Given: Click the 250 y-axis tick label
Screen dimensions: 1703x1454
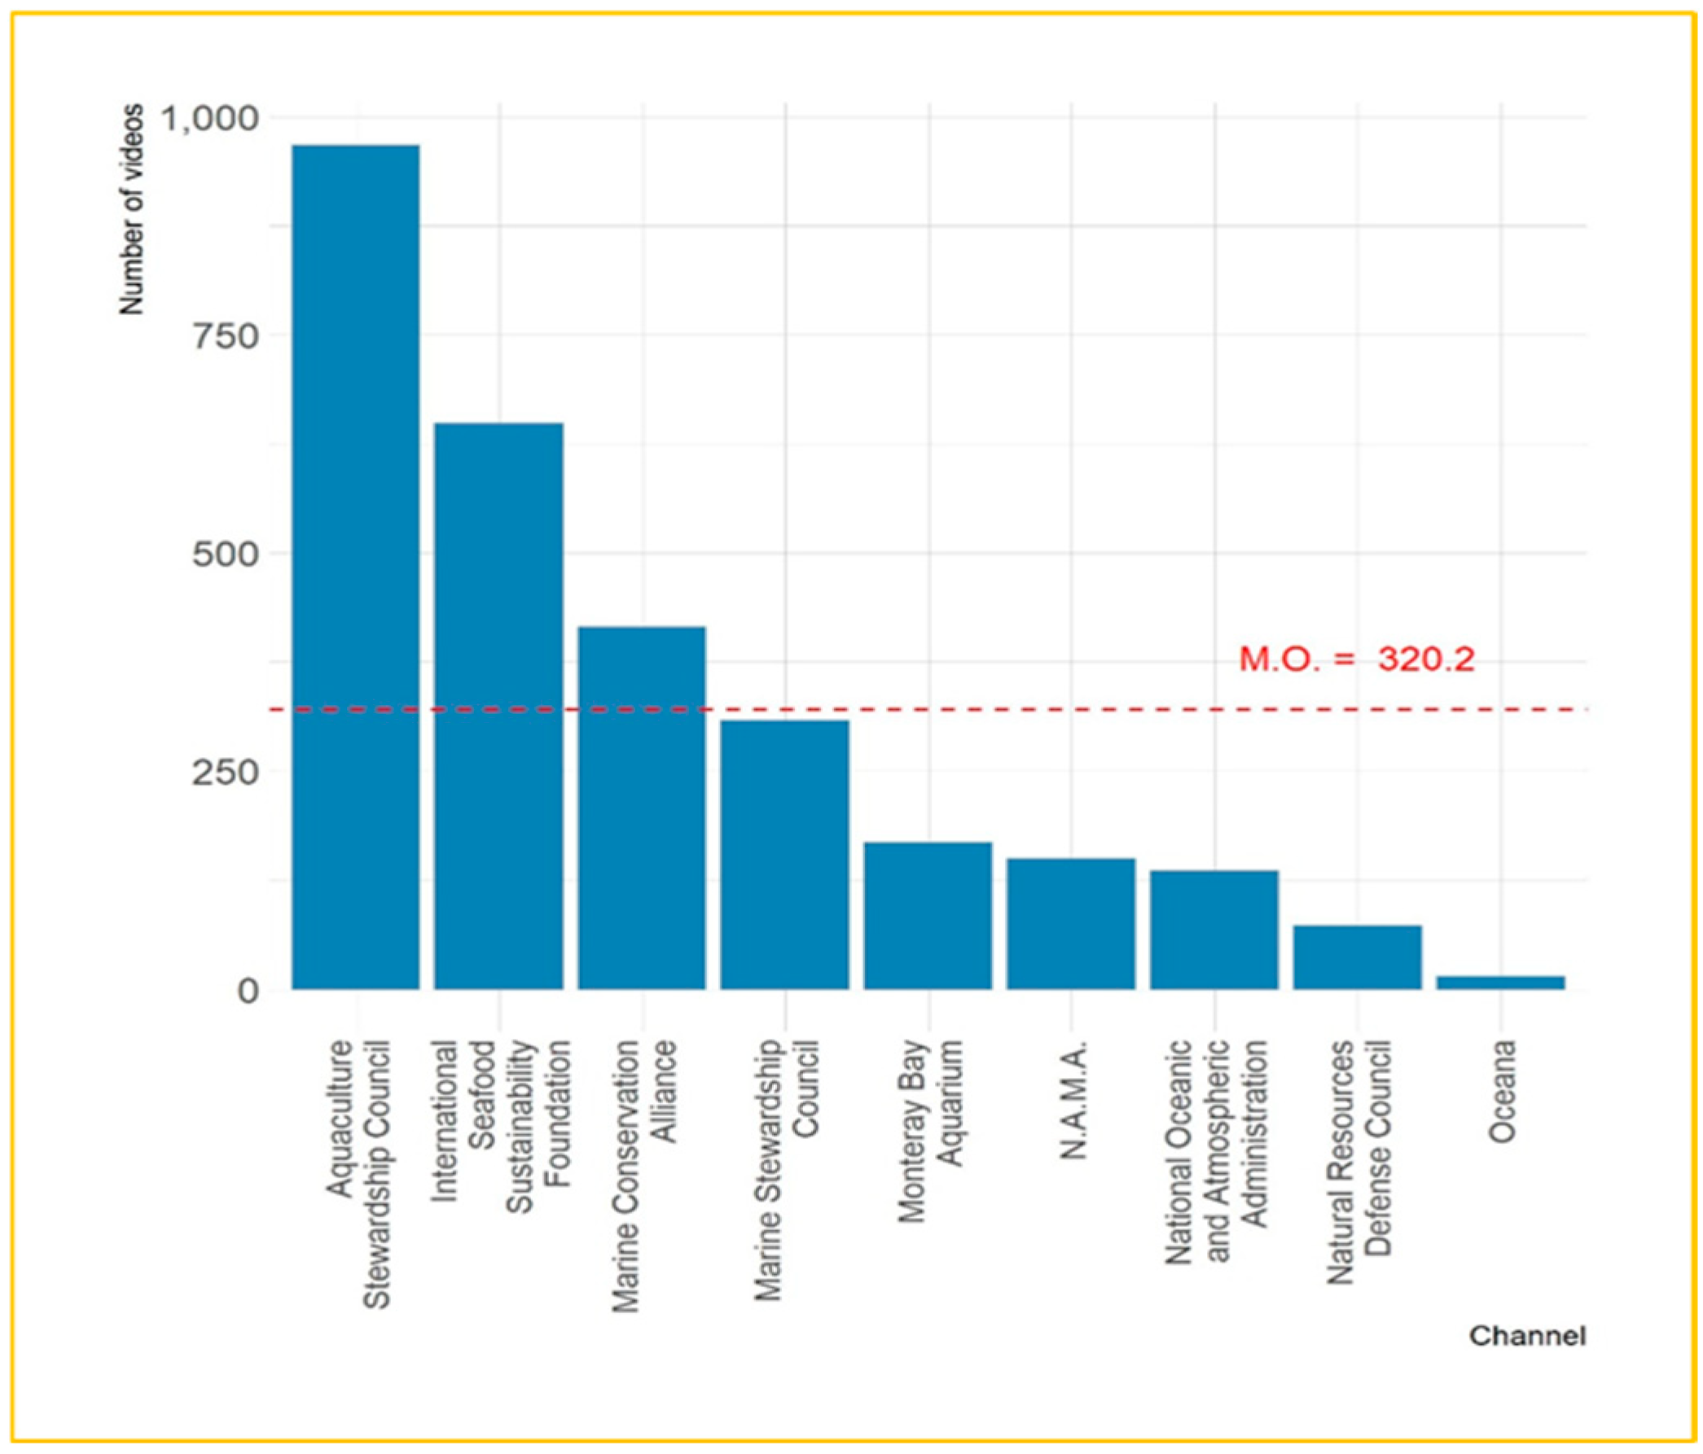Looking at the screenshot, I should pos(225,772).
